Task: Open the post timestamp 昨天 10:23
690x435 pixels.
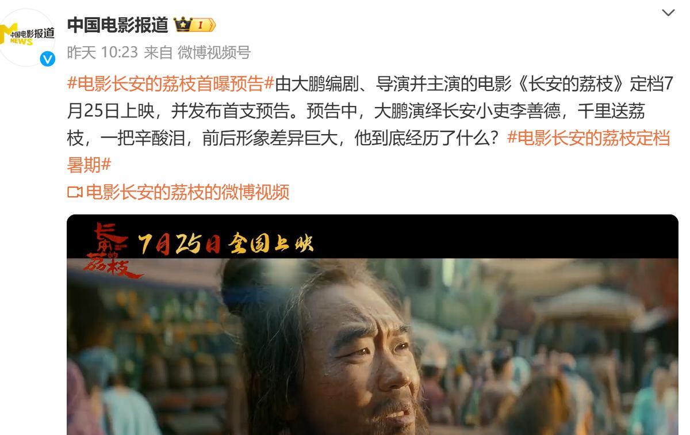Action: point(102,52)
